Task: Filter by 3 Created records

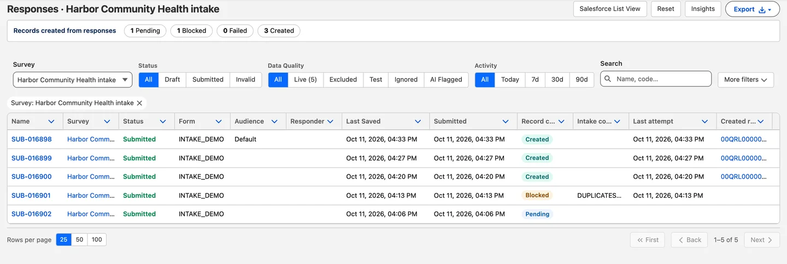Action: pyautogui.click(x=279, y=31)
